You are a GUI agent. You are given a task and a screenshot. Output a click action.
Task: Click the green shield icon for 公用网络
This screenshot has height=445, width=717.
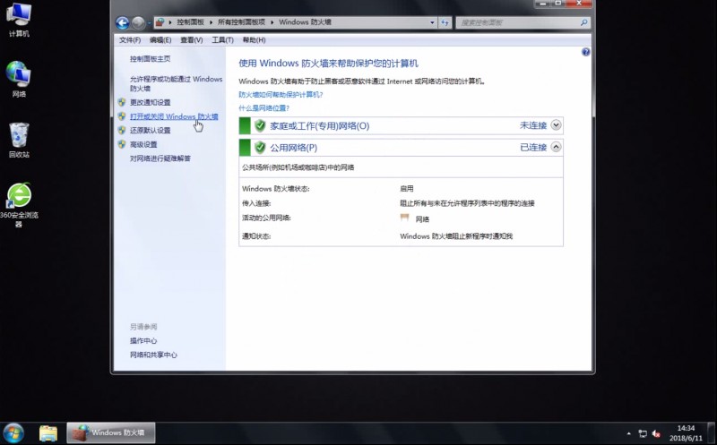click(x=260, y=147)
